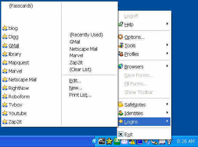Screen dimensions: 198x147
Task: Select (Clear List) under Recently Used
Action: pos(80,69)
